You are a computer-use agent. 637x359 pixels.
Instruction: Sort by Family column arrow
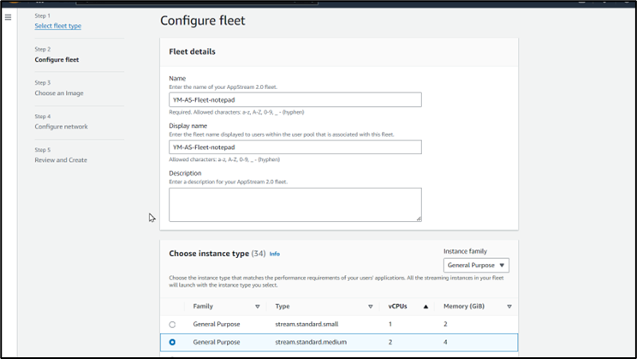[x=257, y=307]
